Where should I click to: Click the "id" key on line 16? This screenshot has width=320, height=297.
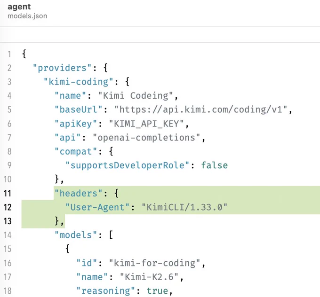coord(87,263)
